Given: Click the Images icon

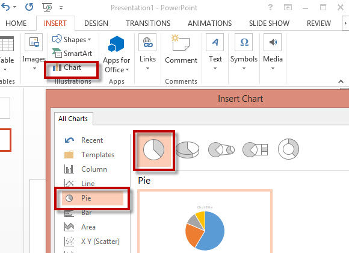Looking at the screenshot, I should pyautogui.click(x=34, y=42).
